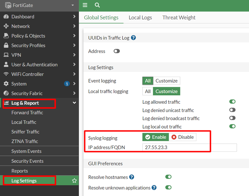Open the Threat Weight tab
Viewport: 249px width, 196px height.
179,18
